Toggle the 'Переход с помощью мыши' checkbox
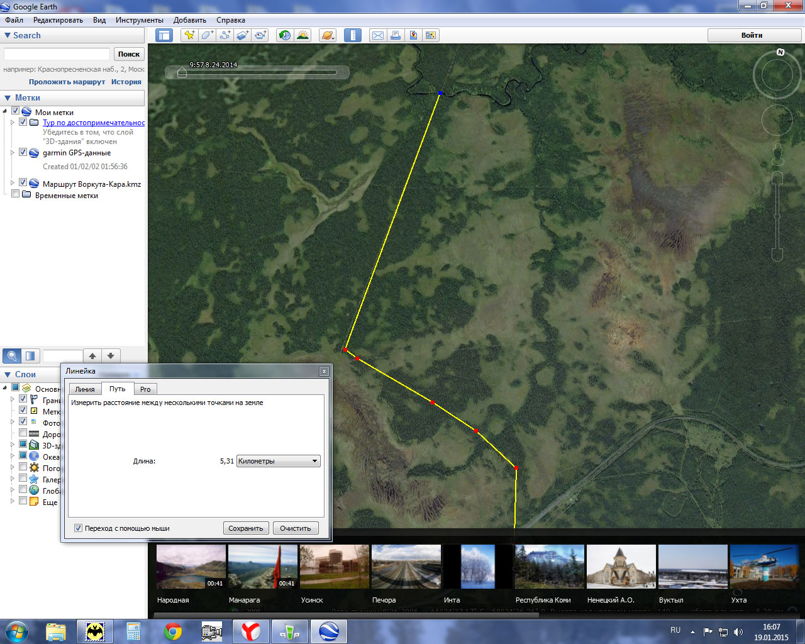The width and height of the screenshot is (805, 644). [x=79, y=528]
